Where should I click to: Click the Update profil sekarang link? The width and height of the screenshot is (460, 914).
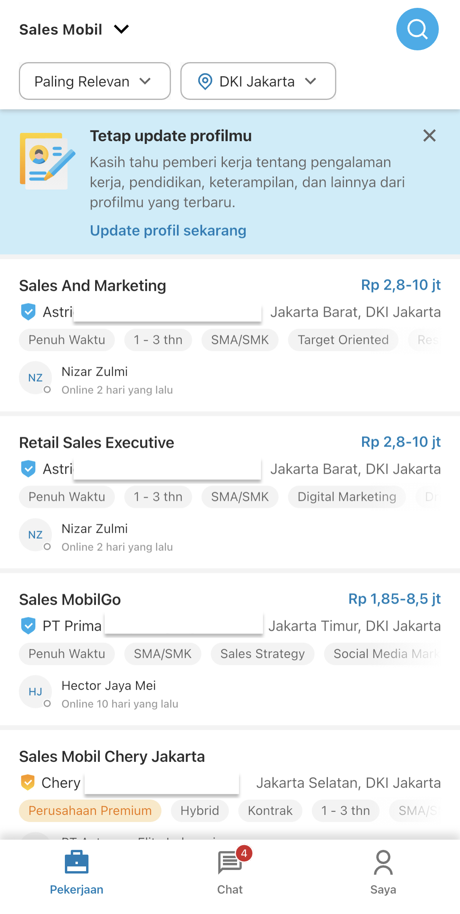click(x=168, y=230)
